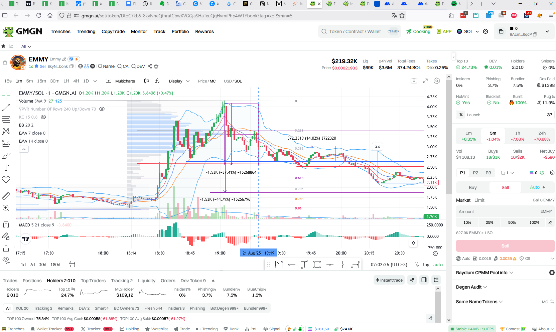Open fullscreen chart mode
This screenshot has height=332, width=556.
coord(425,81)
